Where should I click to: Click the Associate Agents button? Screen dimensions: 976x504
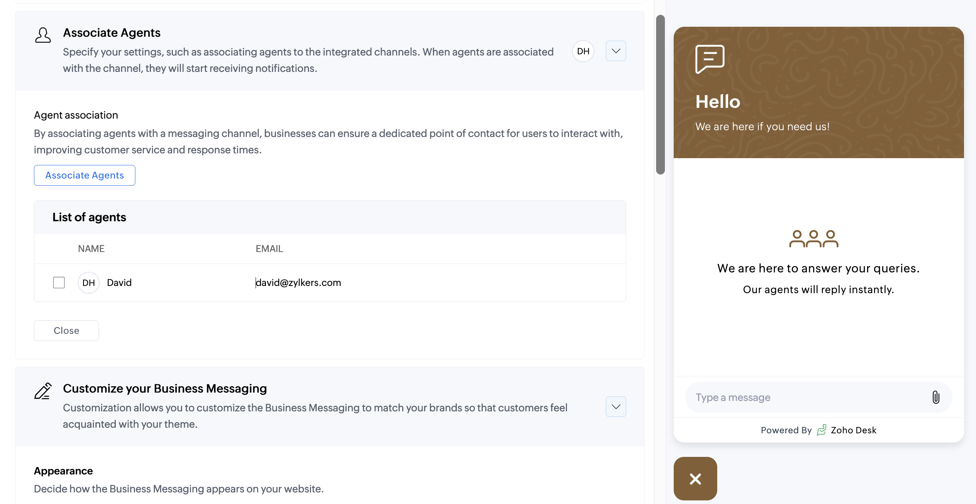point(84,175)
